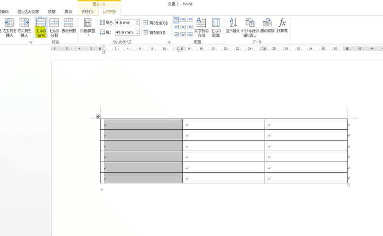
Task: Click the last row, third column table cell
Action: pyautogui.click(x=306, y=178)
